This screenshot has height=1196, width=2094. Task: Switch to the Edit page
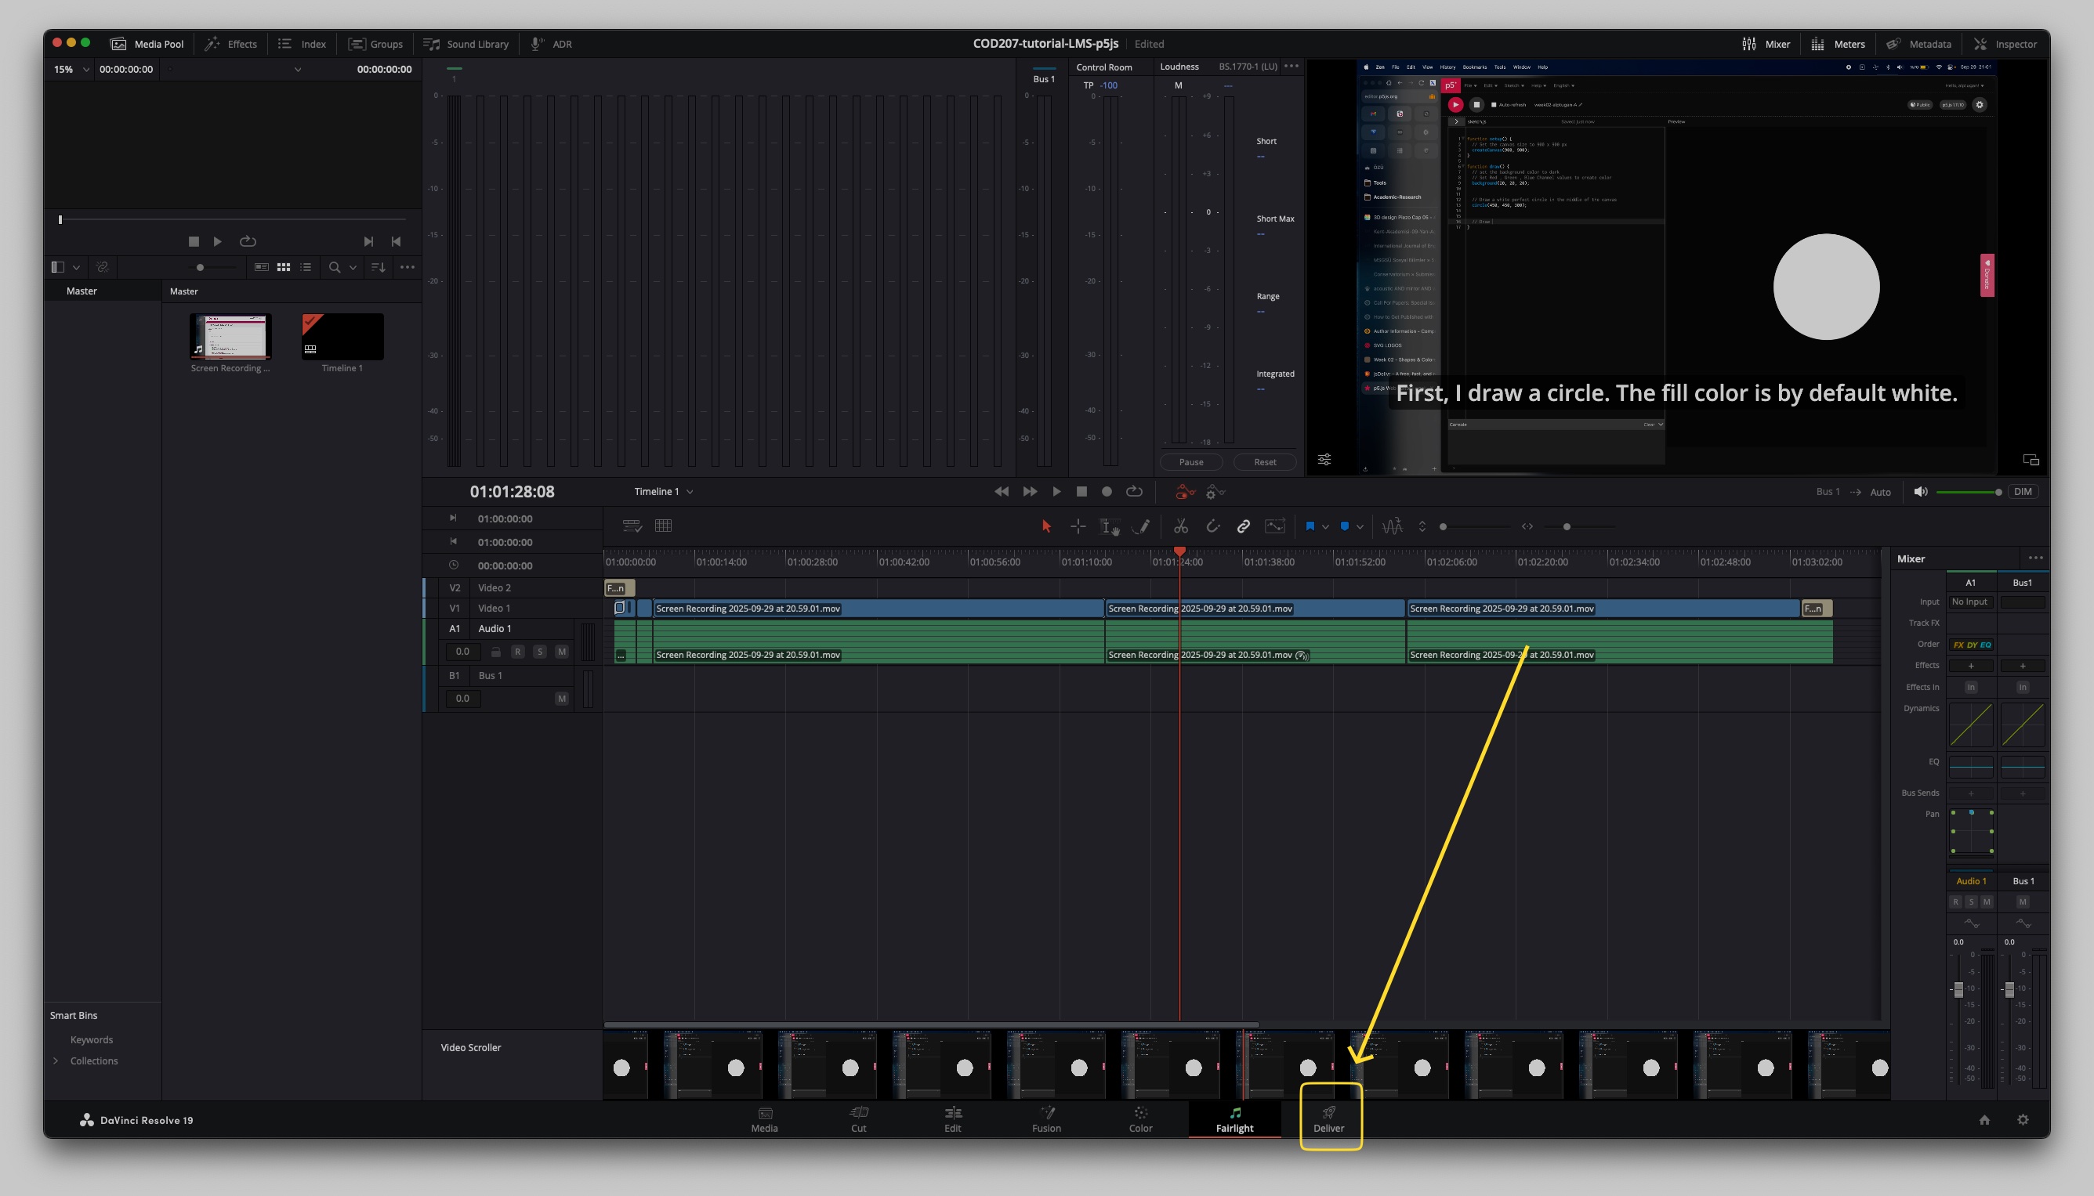952,1118
